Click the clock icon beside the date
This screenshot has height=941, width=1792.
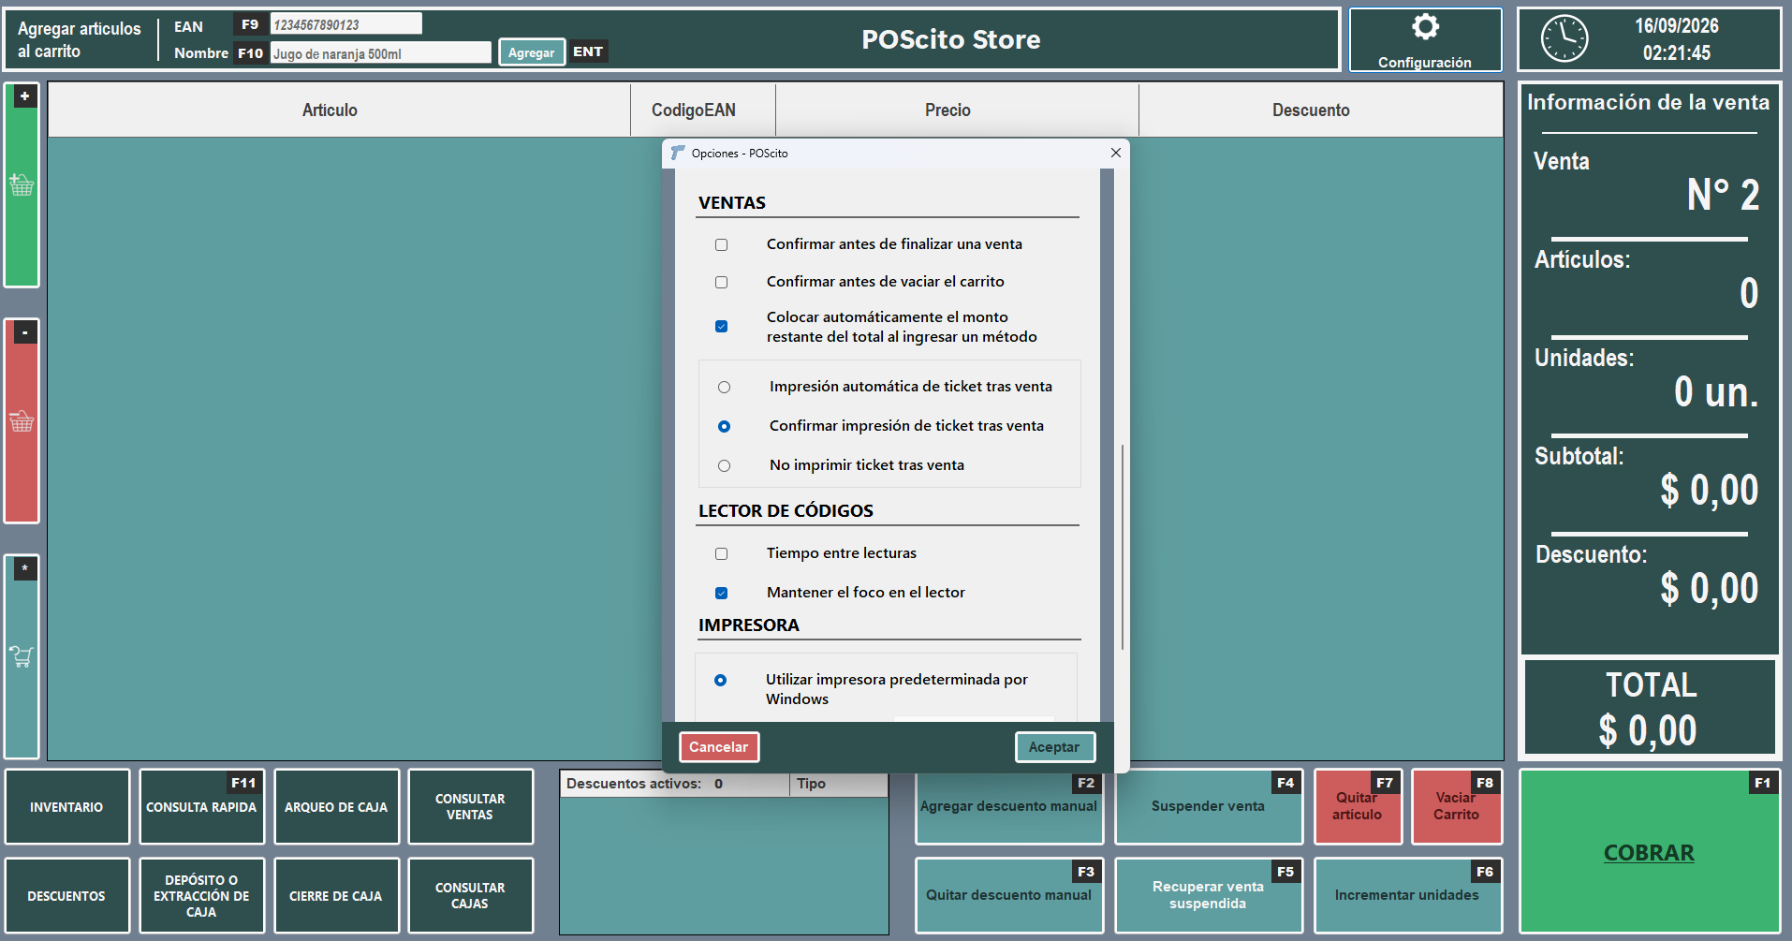coord(1564,39)
